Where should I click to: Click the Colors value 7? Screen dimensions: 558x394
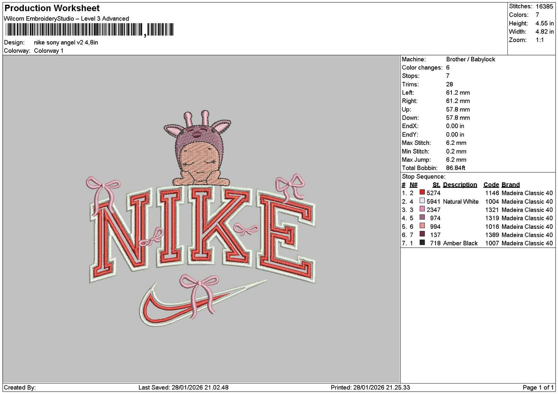(x=538, y=15)
